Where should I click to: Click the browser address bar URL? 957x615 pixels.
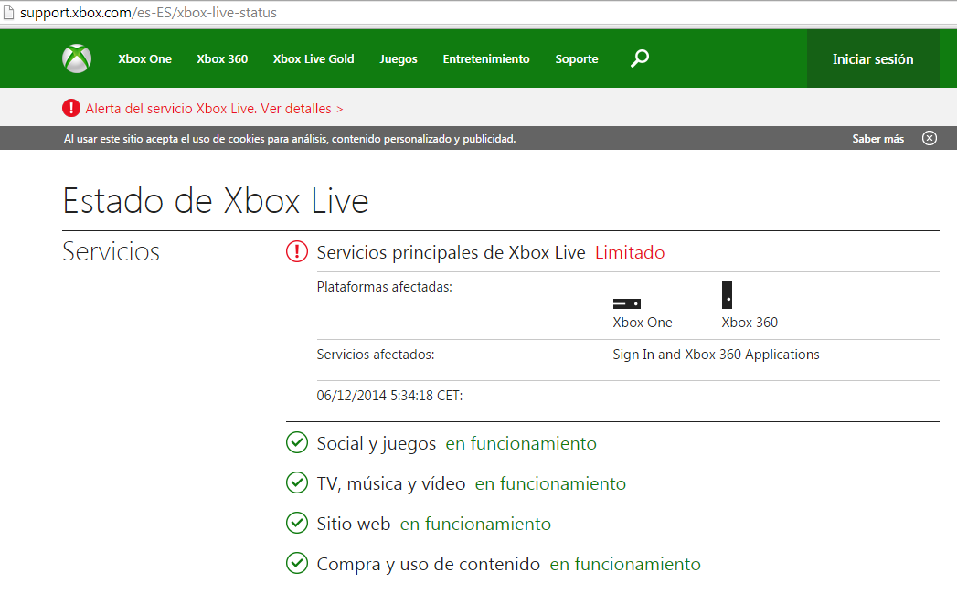137,14
